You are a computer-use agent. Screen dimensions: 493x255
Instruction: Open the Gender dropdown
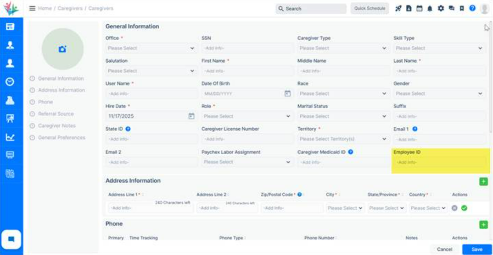[x=439, y=93]
